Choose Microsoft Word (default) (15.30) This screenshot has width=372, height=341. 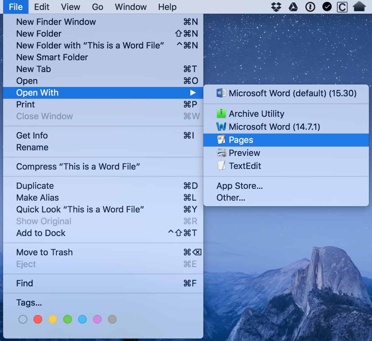point(292,93)
